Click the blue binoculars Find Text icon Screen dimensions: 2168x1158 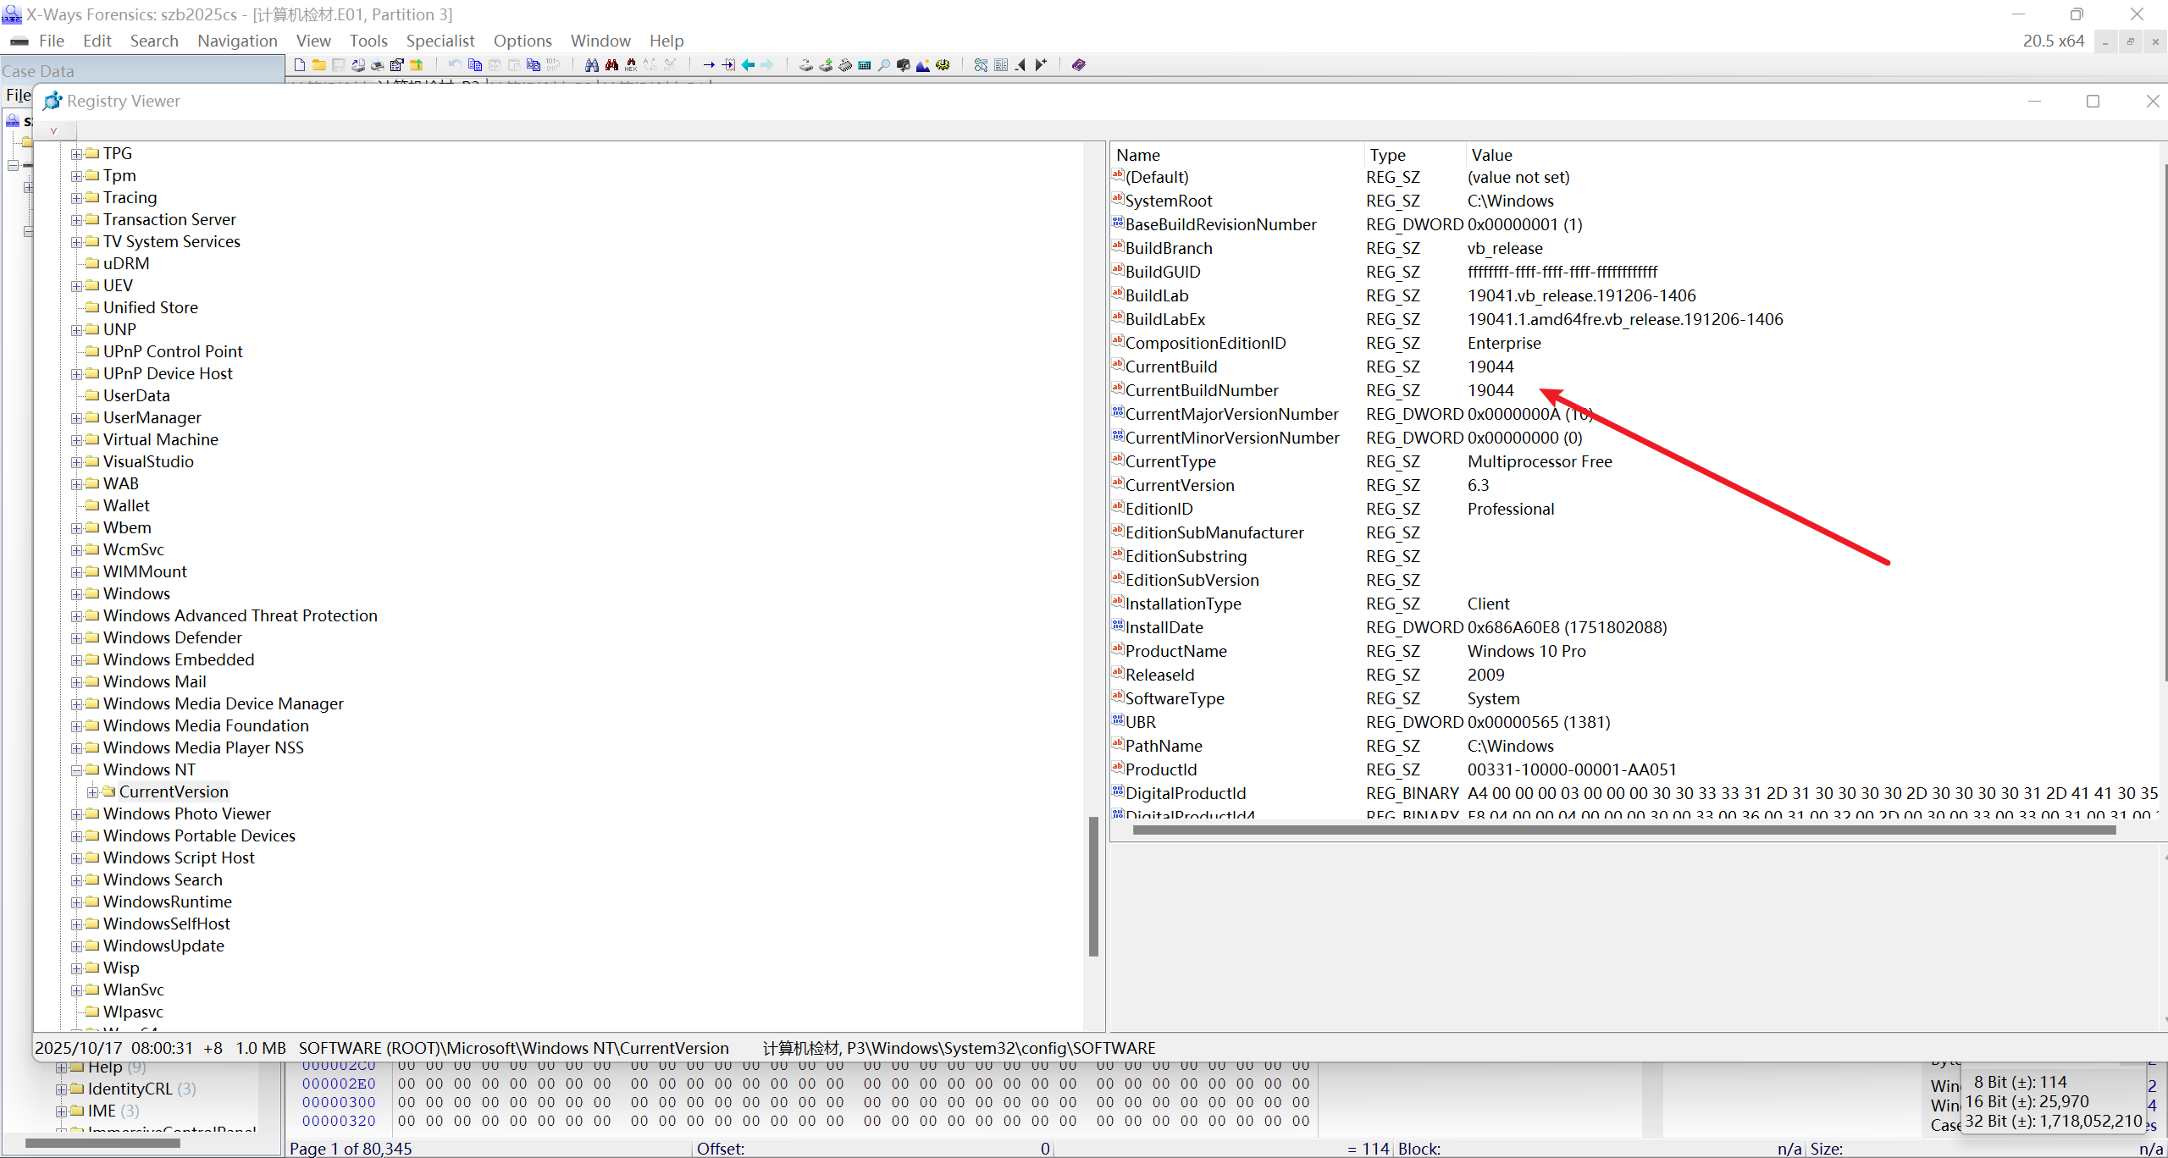(x=592, y=65)
